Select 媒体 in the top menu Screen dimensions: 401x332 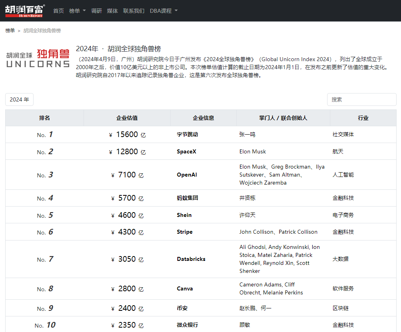click(x=112, y=11)
